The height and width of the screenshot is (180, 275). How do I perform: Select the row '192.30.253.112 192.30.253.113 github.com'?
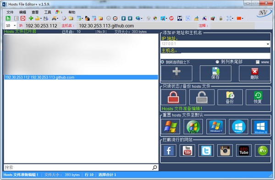81,77
